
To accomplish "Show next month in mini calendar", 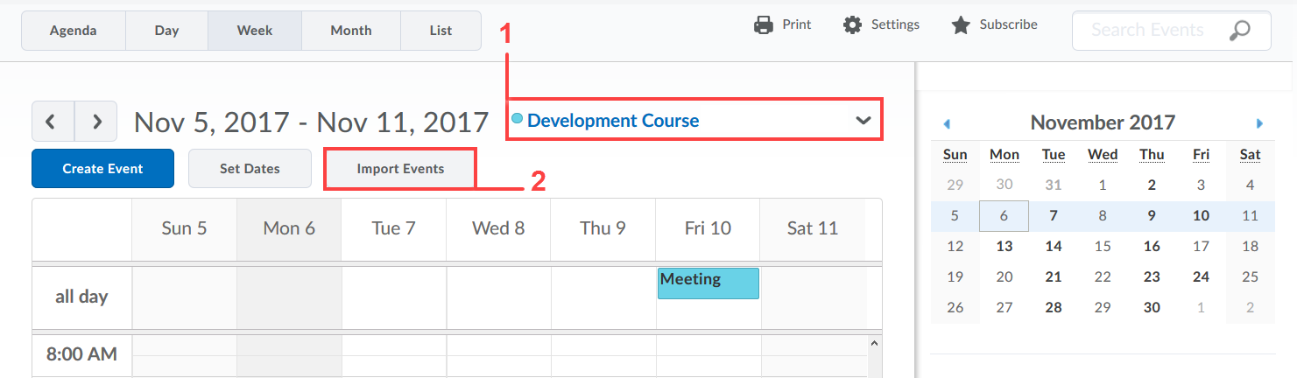I will [x=1259, y=123].
